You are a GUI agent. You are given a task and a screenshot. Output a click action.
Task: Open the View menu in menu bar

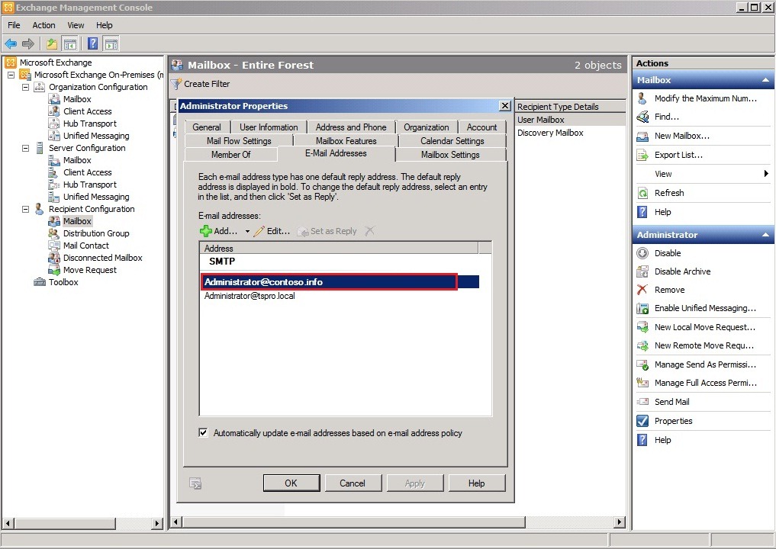point(76,25)
